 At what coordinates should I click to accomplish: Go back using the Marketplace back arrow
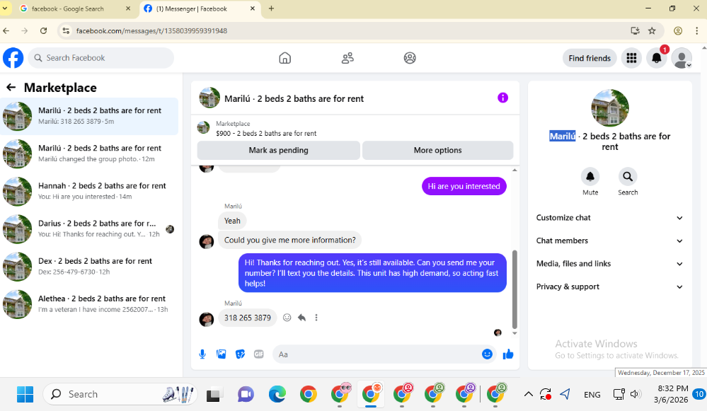point(11,88)
